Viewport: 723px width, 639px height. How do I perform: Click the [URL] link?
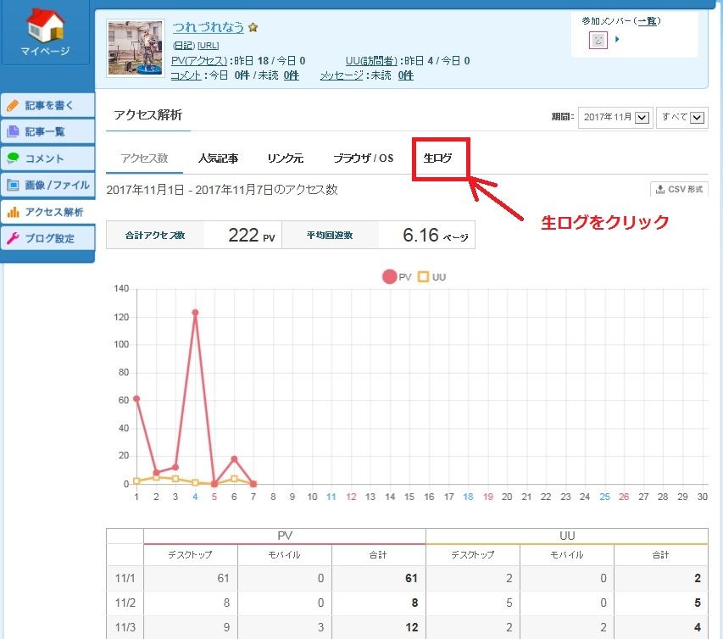pyautogui.click(x=208, y=45)
